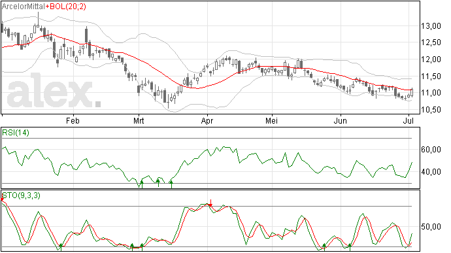This screenshot has height=253, width=451.
Task: Click the red +BOL(20;2) indicator label
Action: click(66, 7)
